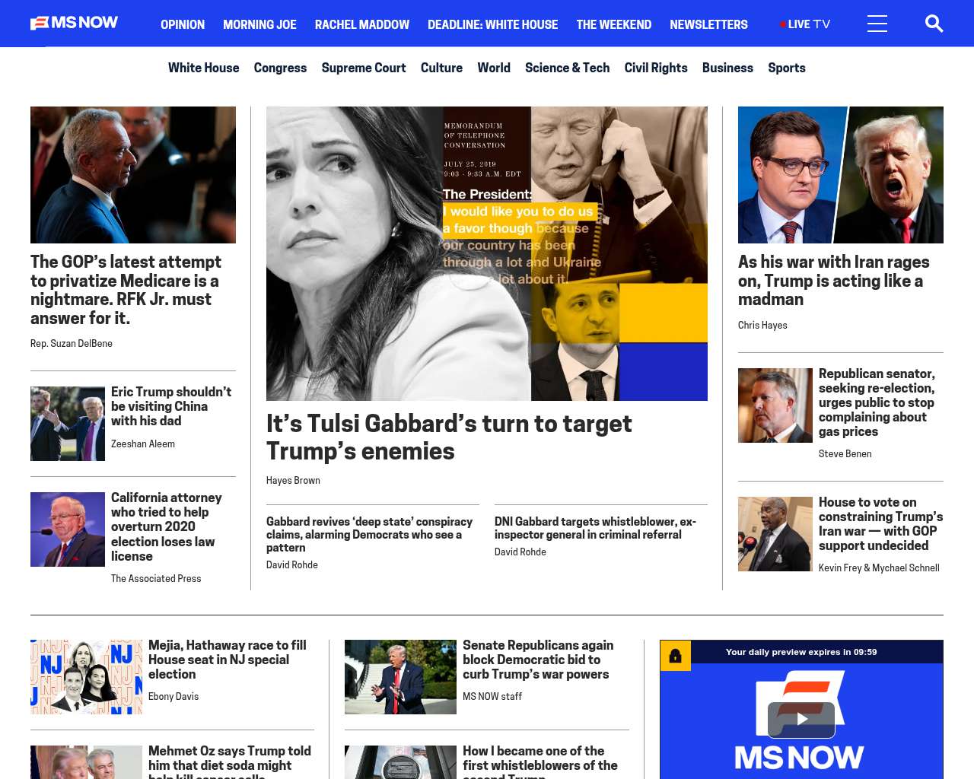Open Rachel Maddow section
The width and height of the screenshot is (974, 779).
362,24
